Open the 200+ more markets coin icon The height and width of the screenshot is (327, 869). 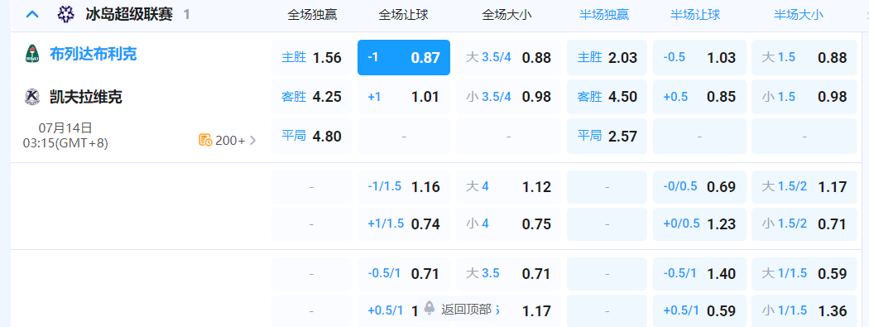(205, 140)
